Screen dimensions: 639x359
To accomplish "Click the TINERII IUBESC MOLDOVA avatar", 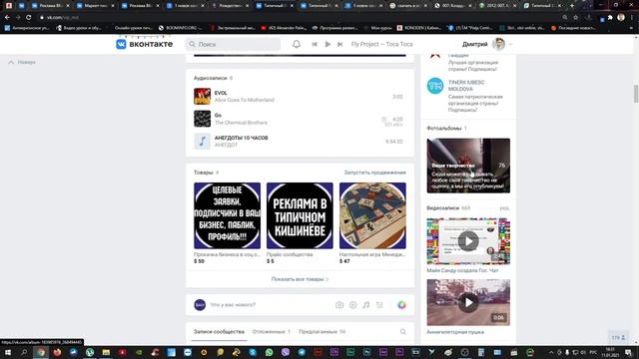I will click(x=435, y=86).
